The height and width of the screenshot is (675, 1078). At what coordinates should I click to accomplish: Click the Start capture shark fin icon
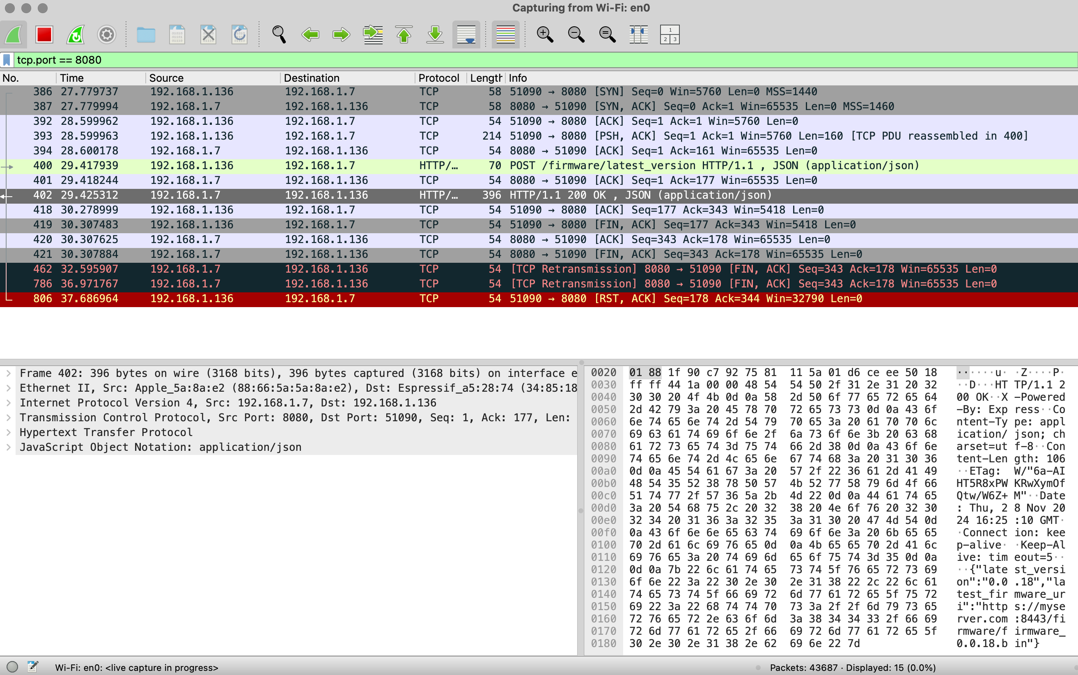click(x=14, y=34)
